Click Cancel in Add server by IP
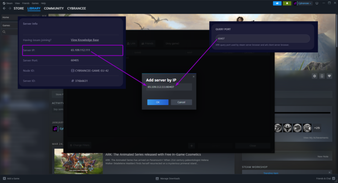Image resolution: width=338 pixels, height=183 pixels. (x=181, y=102)
